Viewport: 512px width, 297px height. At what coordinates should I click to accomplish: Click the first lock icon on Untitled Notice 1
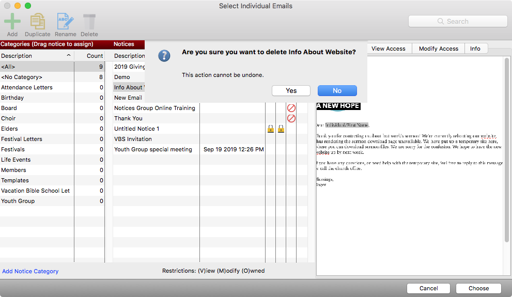coord(271,129)
